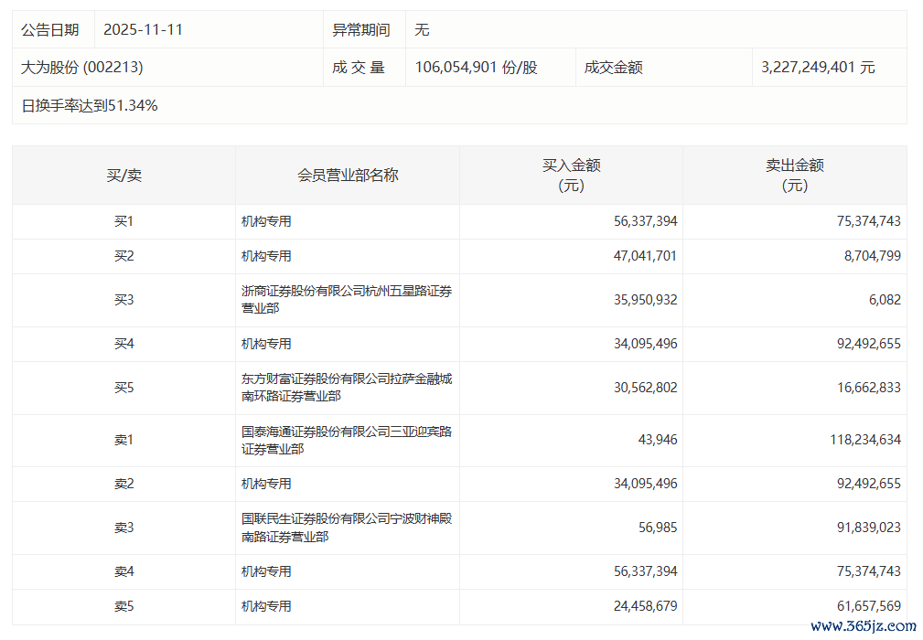Click 机构专用 in the 买2 row
923x640 pixels.
(x=267, y=257)
